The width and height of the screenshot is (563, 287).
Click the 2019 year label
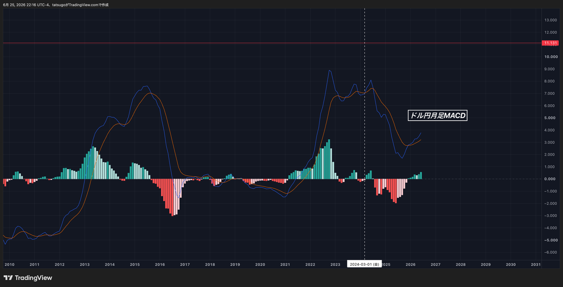pos(235,264)
